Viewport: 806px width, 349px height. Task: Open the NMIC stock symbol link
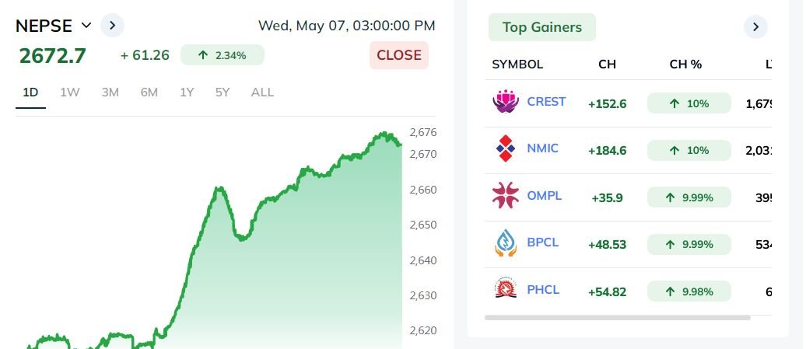[542, 148]
